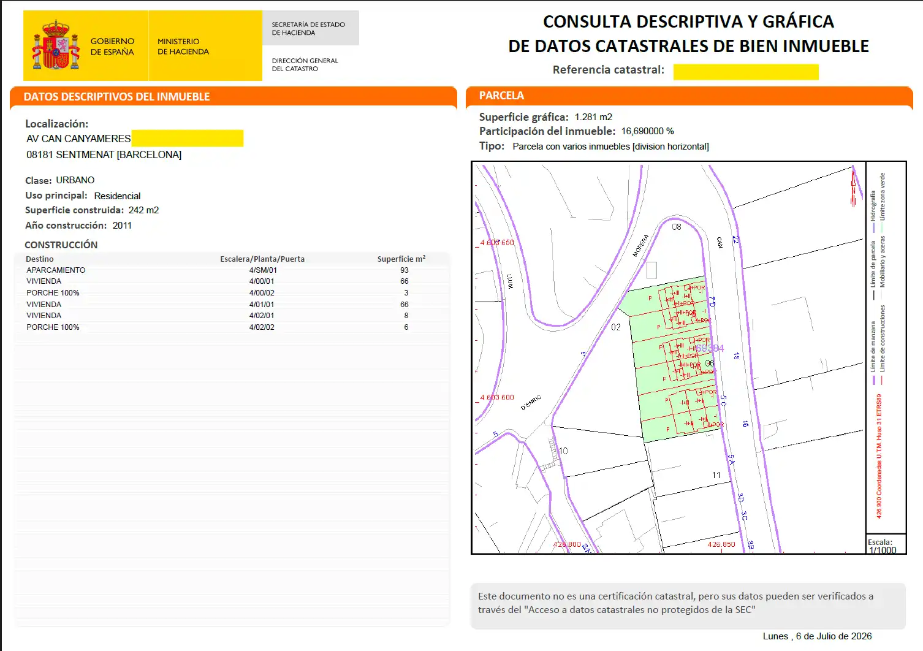Click VIVIENDA in the 4/01/01 row
The height and width of the screenshot is (651, 923).
point(44,305)
